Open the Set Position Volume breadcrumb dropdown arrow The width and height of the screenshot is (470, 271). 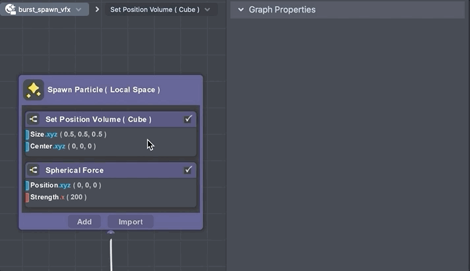(207, 10)
